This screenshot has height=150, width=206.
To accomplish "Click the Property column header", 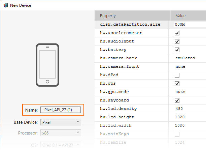I will (x=132, y=16).
